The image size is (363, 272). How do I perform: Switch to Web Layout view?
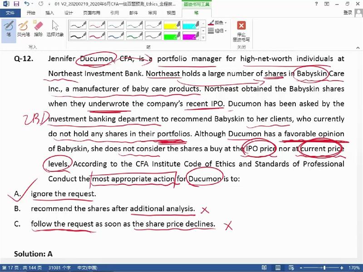(x=291, y=268)
